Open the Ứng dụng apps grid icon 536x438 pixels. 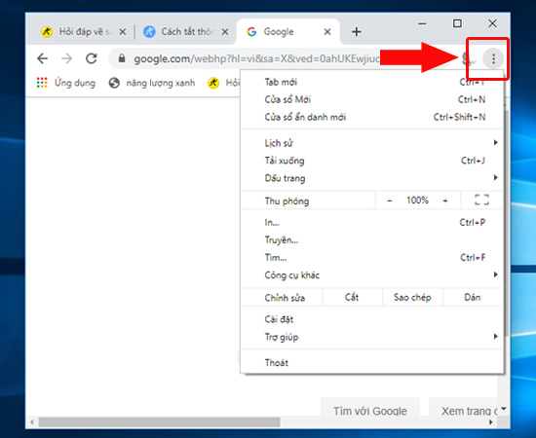[42, 83]
